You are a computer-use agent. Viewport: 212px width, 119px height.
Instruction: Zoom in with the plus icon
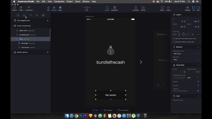(x=89, y=7)
